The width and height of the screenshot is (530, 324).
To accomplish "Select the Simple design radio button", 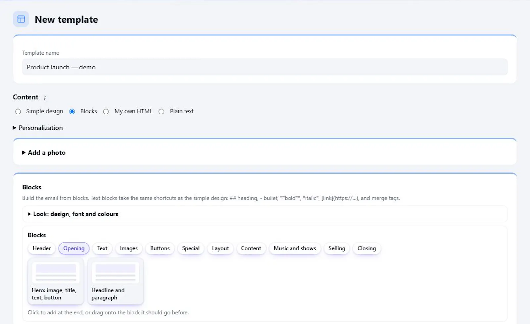I will [x=18, y=112].
